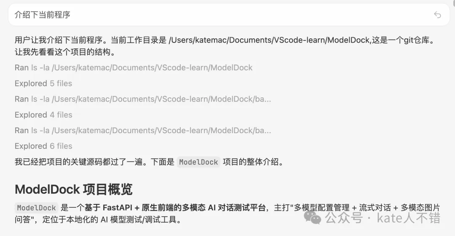This screenshot has height=236, width=455.
Task: Click the prompt field '介绍下当前程序'
Action: pyautogui.click(x=229, y=14)
